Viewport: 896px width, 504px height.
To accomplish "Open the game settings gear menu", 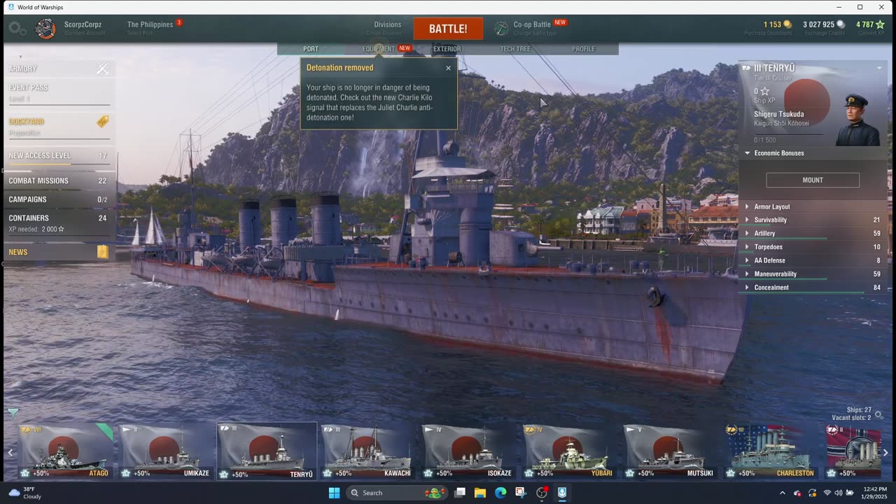I will tap(17, 29).
